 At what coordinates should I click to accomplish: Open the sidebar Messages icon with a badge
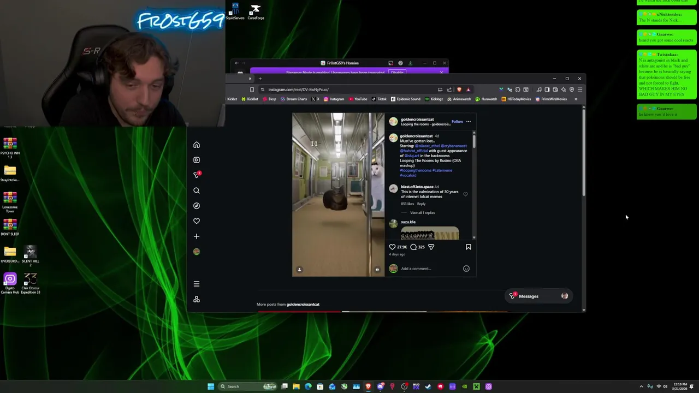tap(197, 175)
